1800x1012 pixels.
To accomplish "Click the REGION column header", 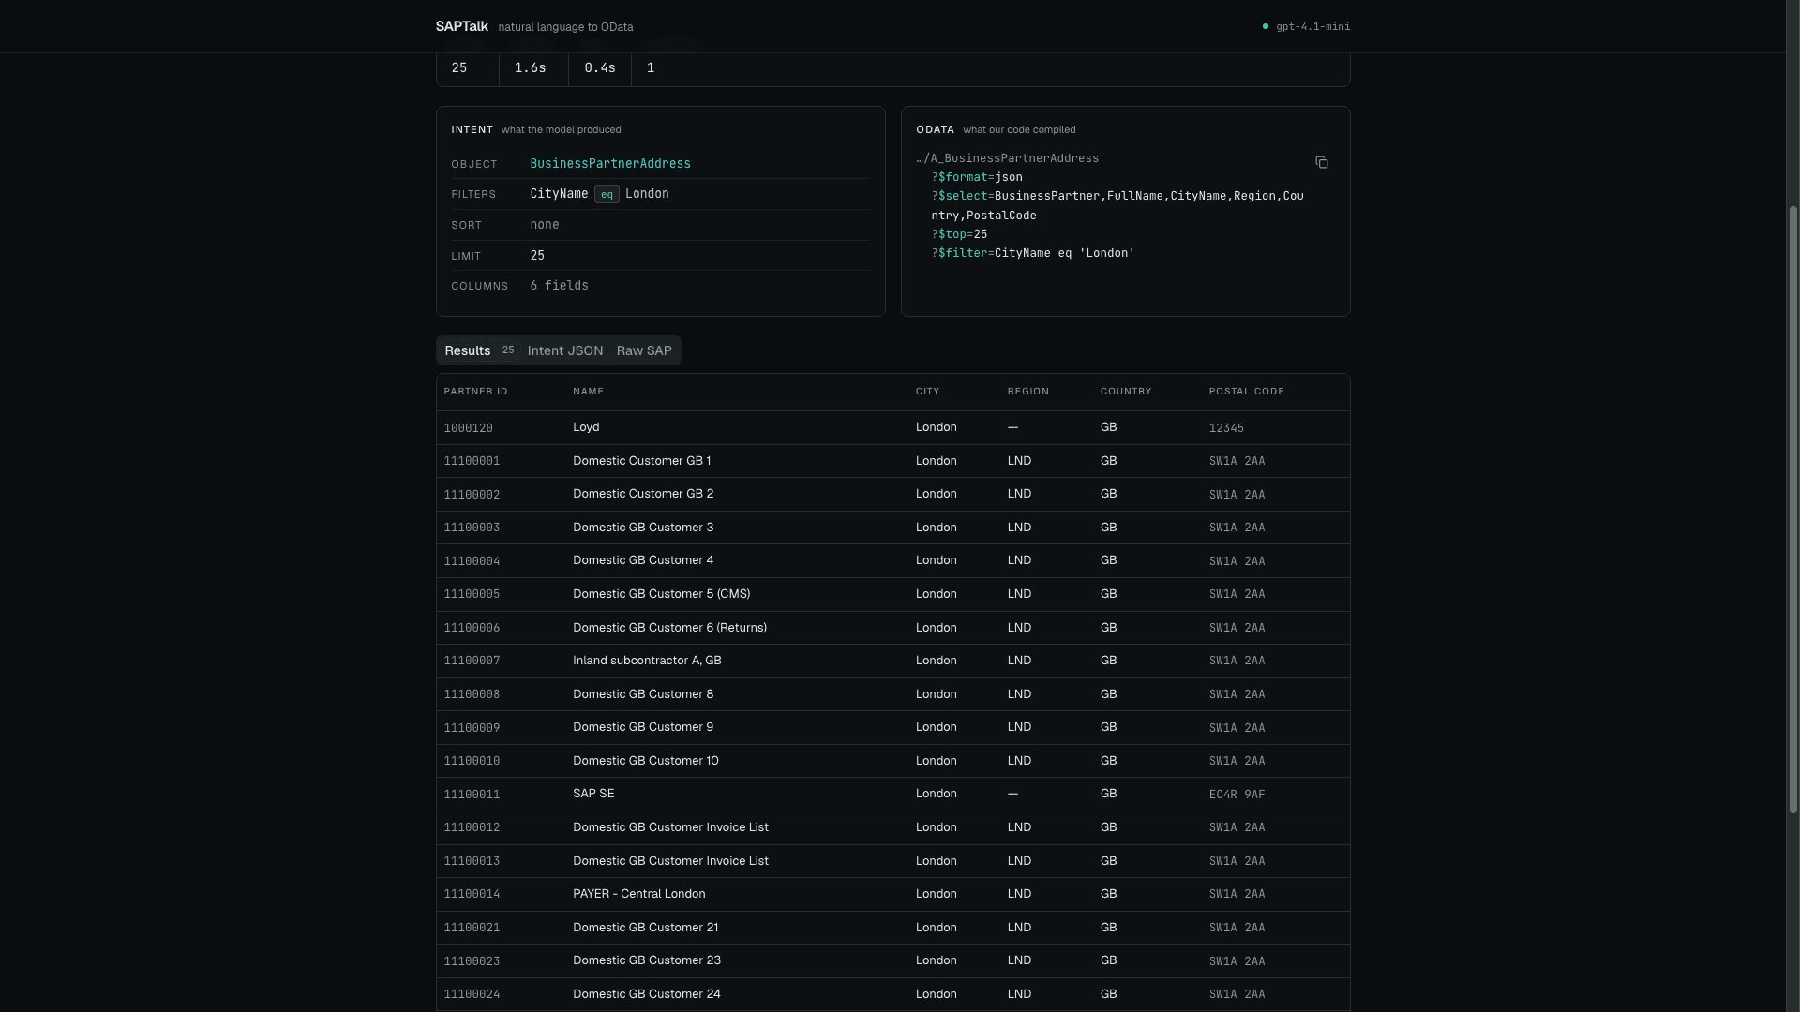I will 1028,392.
